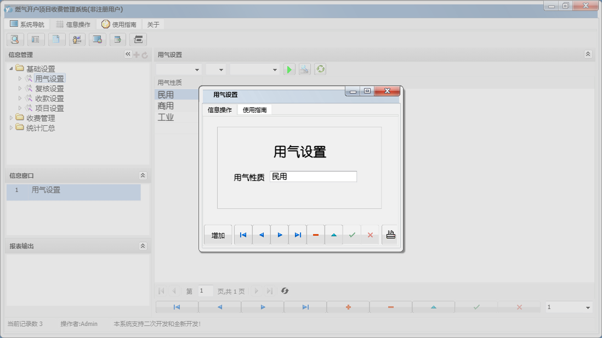Click the refresh icon in the 用气设置 panel
The width and height of the screenshot is (602, 338).
point(320,69)
